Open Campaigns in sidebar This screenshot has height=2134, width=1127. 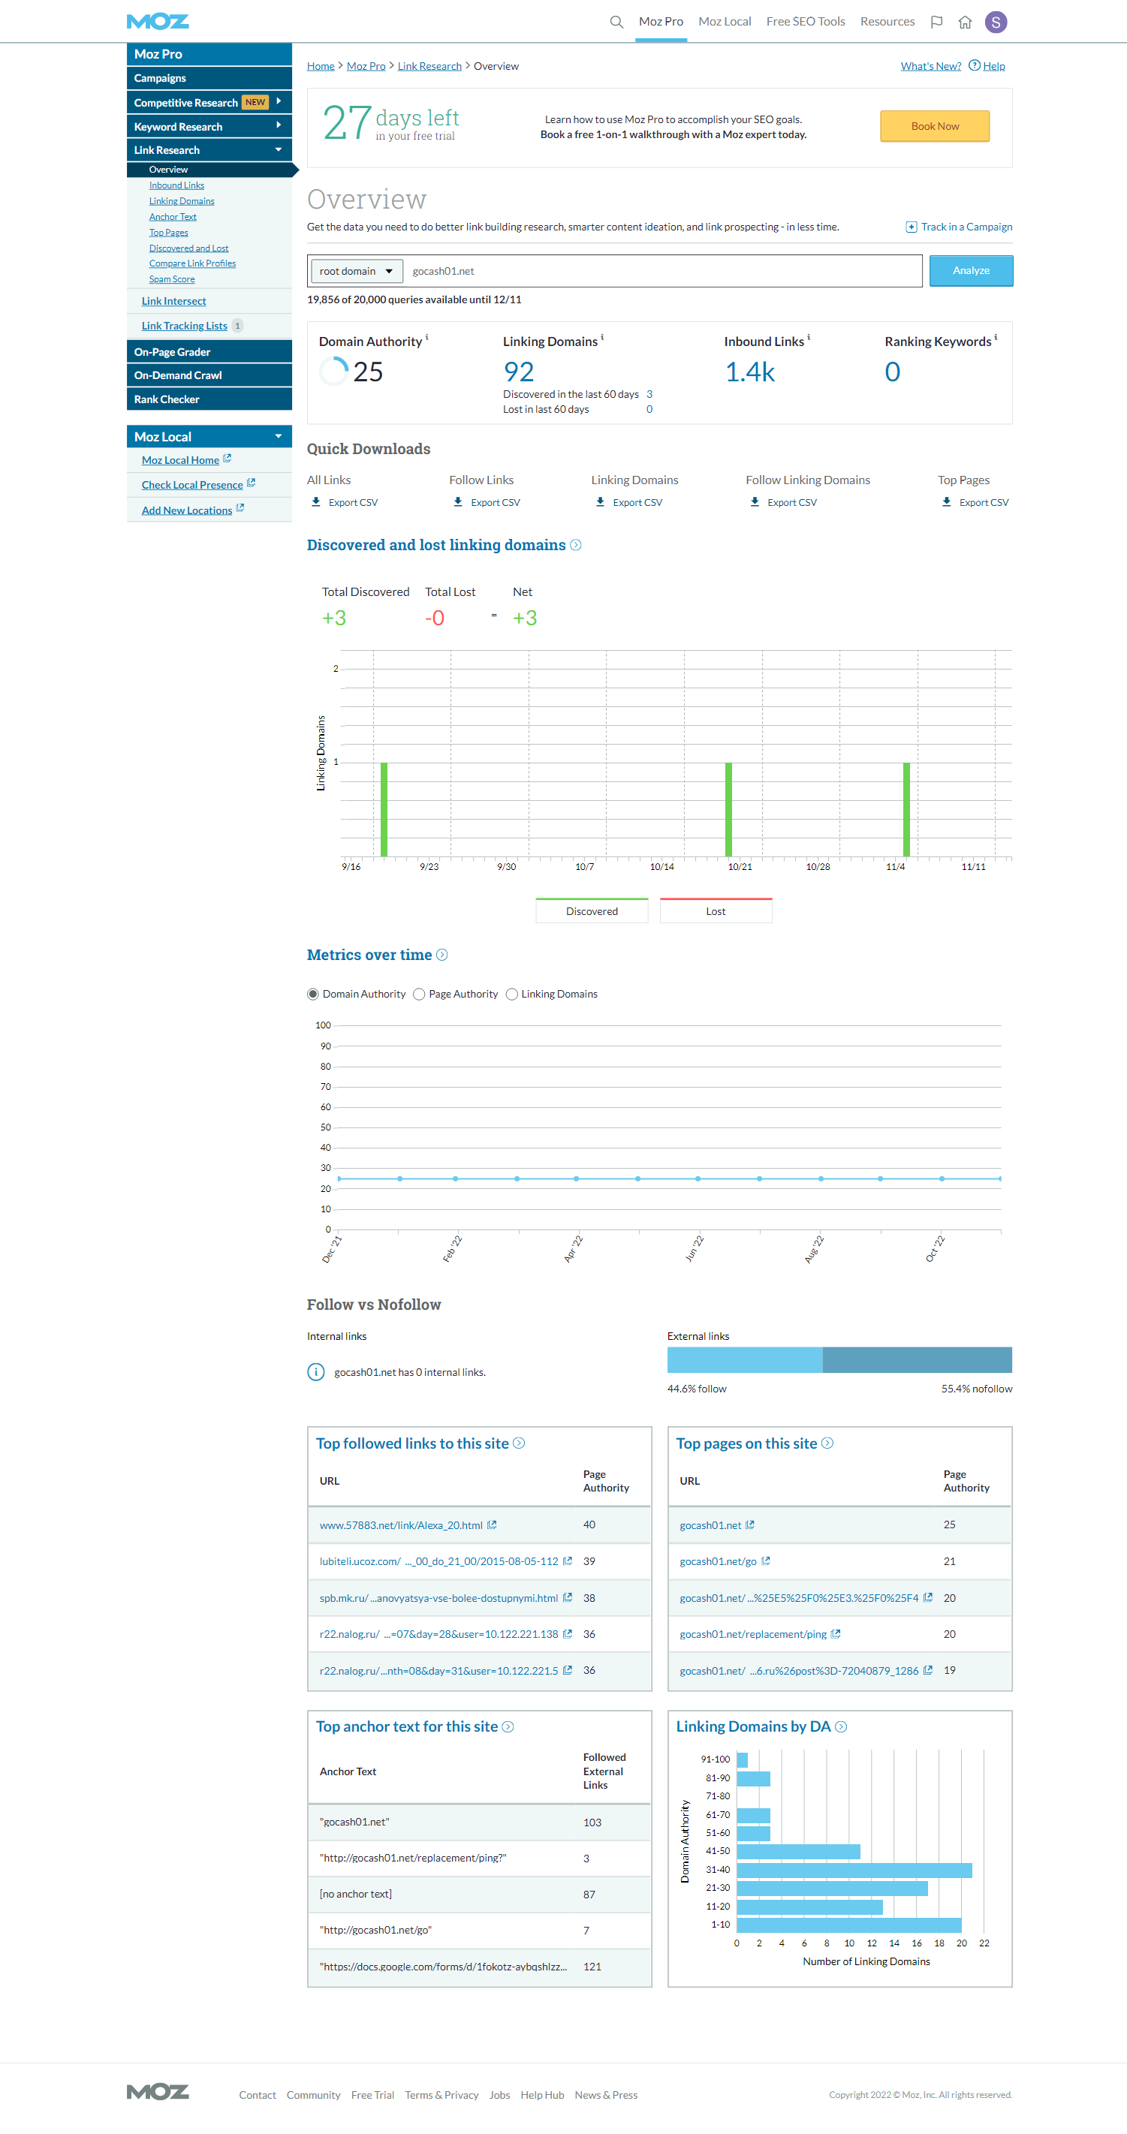coord(209,78)
